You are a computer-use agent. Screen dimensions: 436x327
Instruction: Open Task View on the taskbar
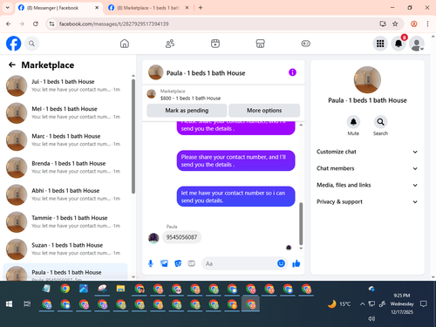[27, 304]
